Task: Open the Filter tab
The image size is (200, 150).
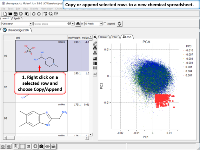Action: click(x=115, y=37)
